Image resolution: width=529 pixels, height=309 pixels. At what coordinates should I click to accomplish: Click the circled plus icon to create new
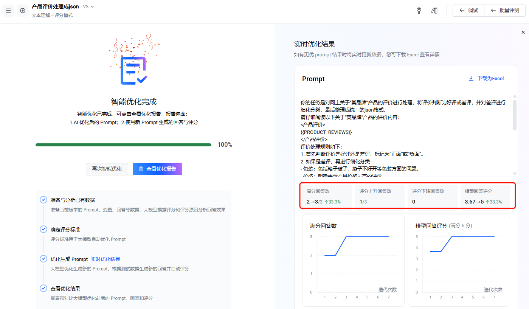click(23, 11)
